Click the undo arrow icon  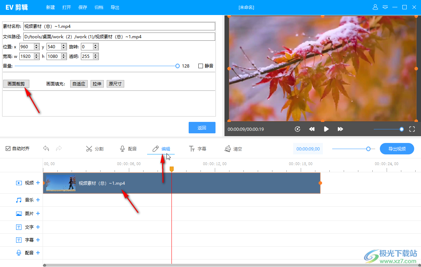pyautogui.click(x=46, y=149)
